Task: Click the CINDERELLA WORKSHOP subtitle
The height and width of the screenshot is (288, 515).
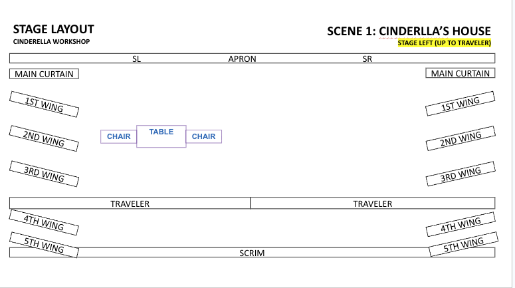Action: (x=51, y=42)
